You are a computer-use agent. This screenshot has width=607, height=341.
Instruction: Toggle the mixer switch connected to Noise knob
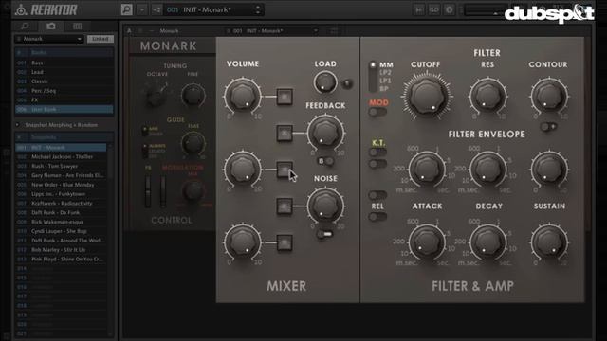coord(285,206)
